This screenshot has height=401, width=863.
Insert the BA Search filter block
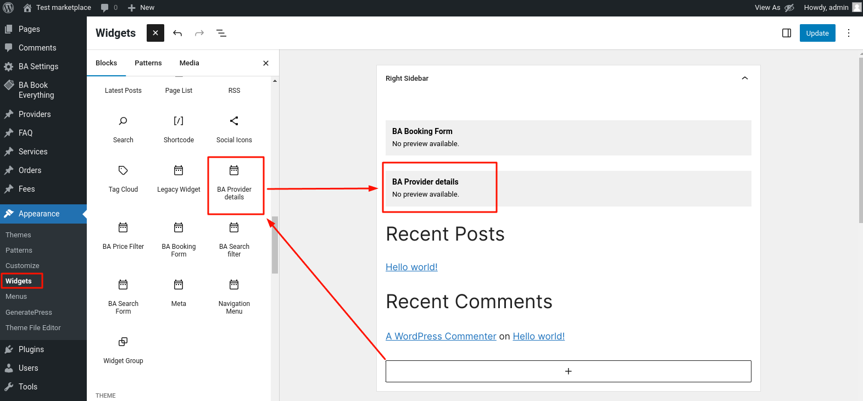234,240
